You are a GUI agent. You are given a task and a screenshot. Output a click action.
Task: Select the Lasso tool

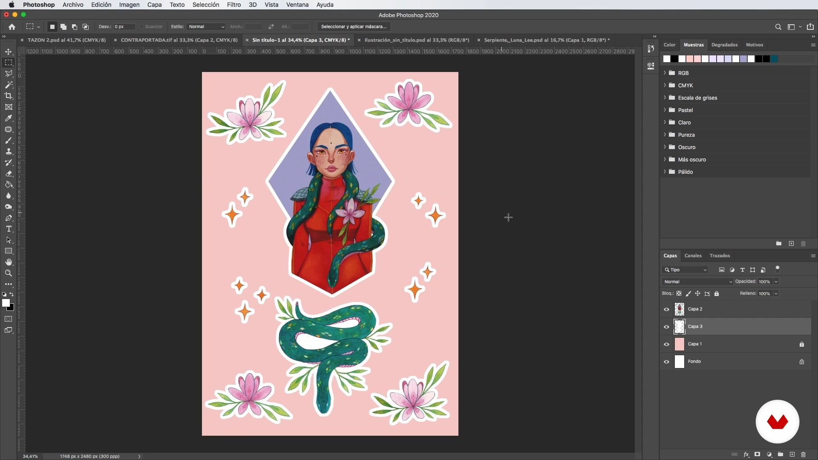click(x=9, y=74)
